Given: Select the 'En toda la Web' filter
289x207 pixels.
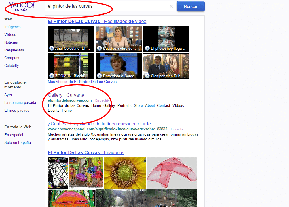Looking at the screenshot, I should pyautogui.click(x=18, y=127).
